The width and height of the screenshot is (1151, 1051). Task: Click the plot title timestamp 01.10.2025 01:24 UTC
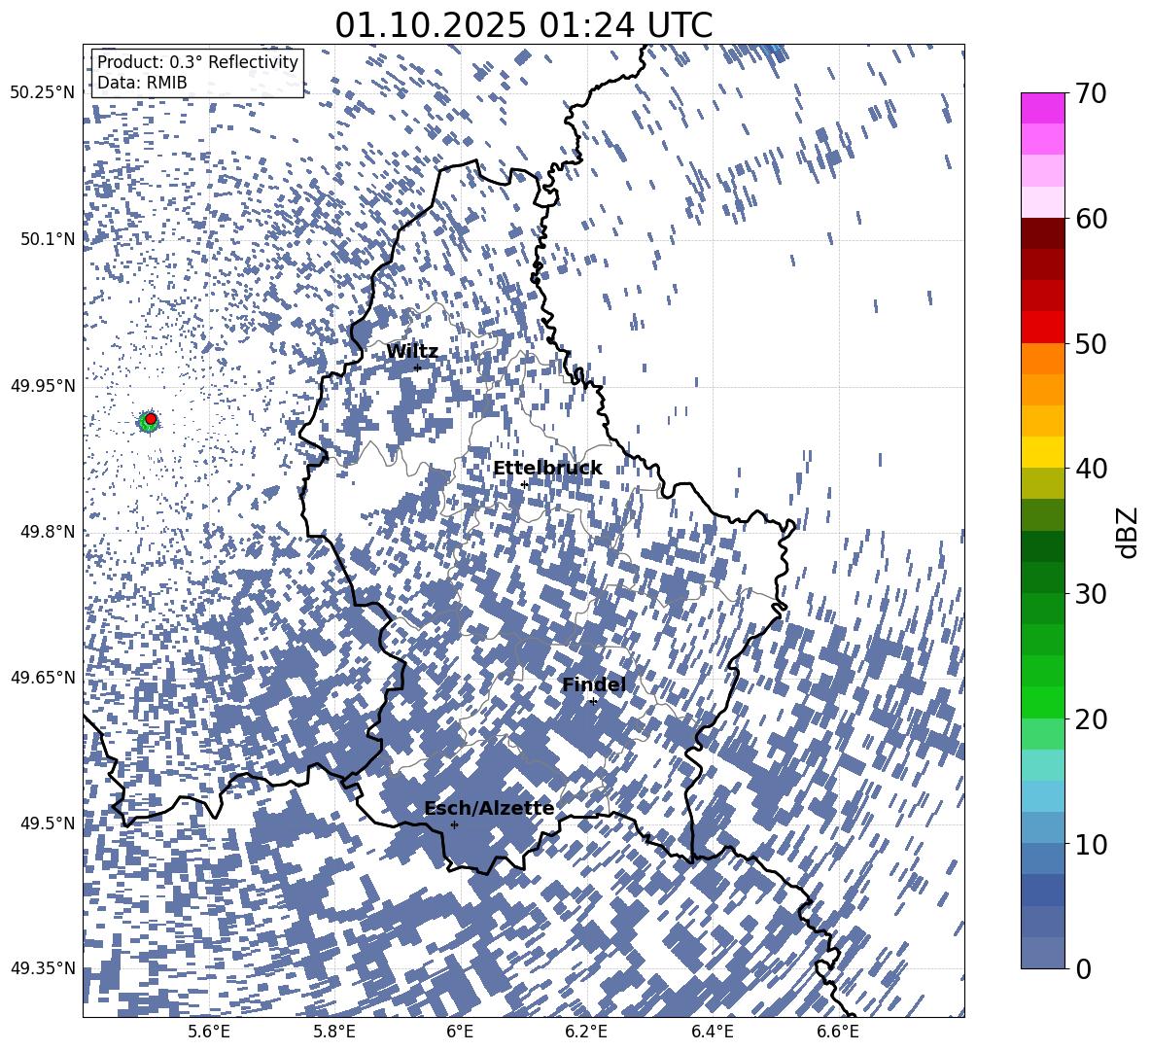(523, 25)
